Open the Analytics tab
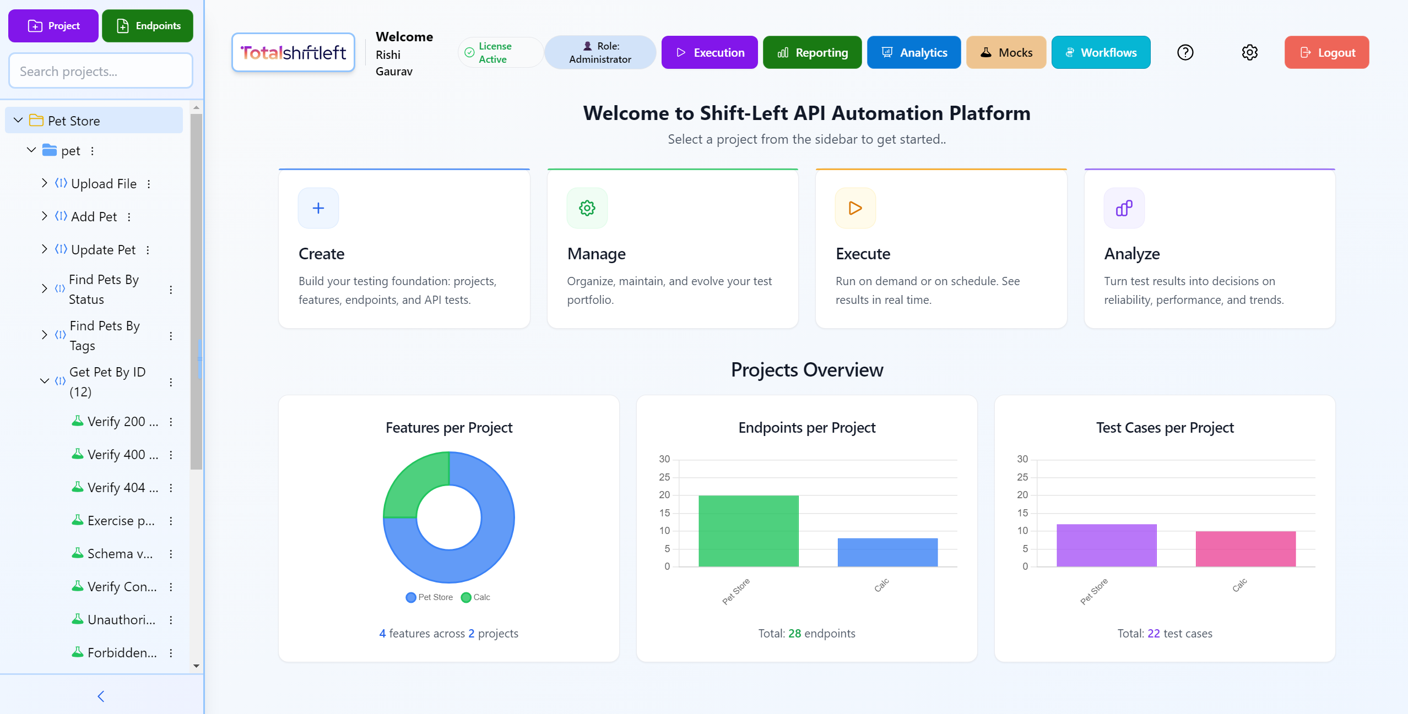1408x714 pixels. (913, 52)
